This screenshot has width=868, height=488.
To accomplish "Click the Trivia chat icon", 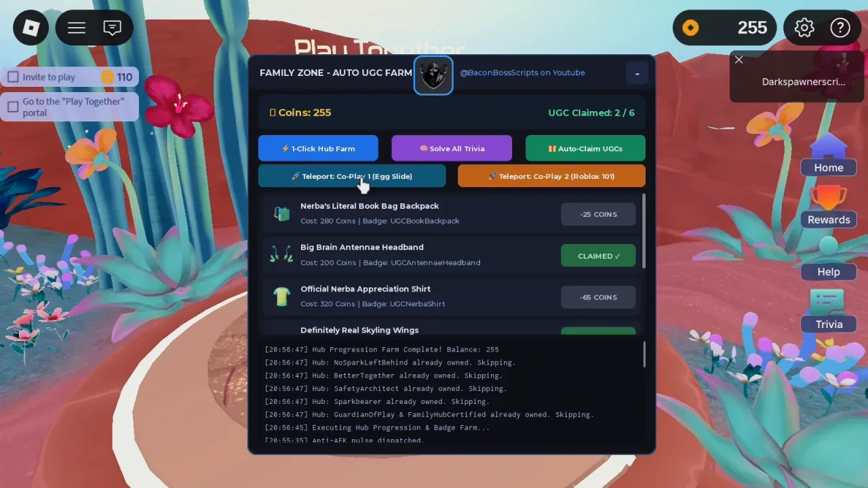I will pyautogui.click(x=827, y=302).
